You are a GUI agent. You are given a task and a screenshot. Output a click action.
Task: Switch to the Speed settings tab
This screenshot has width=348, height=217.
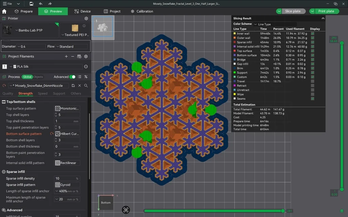pyautogui.click(x=42, y=94)
